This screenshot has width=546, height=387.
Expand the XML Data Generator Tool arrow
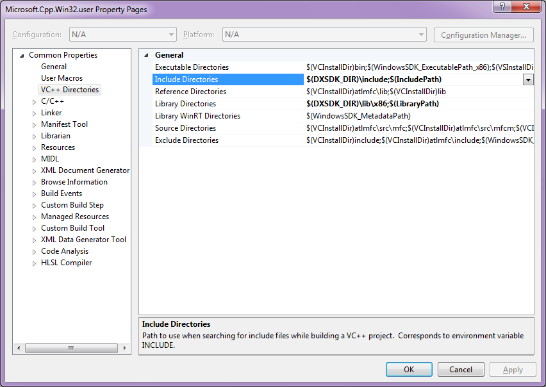pyautogui.click(x=34, y=240)
